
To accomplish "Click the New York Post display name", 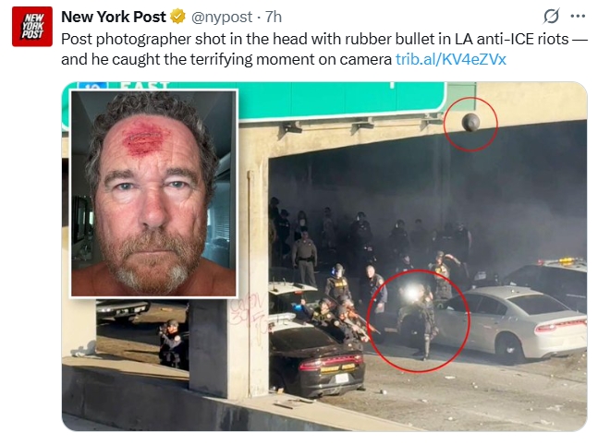I will [114, 17].
